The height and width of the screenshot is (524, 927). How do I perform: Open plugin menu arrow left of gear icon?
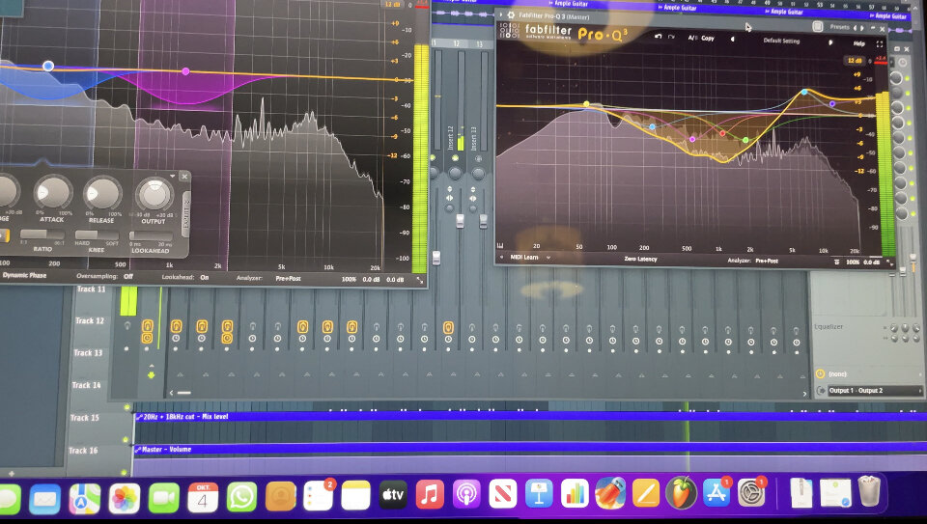pos(501,14)
